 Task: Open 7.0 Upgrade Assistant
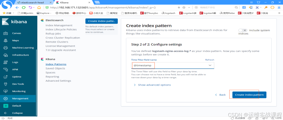[61, 50]
